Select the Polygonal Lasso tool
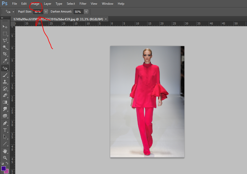 5,40
